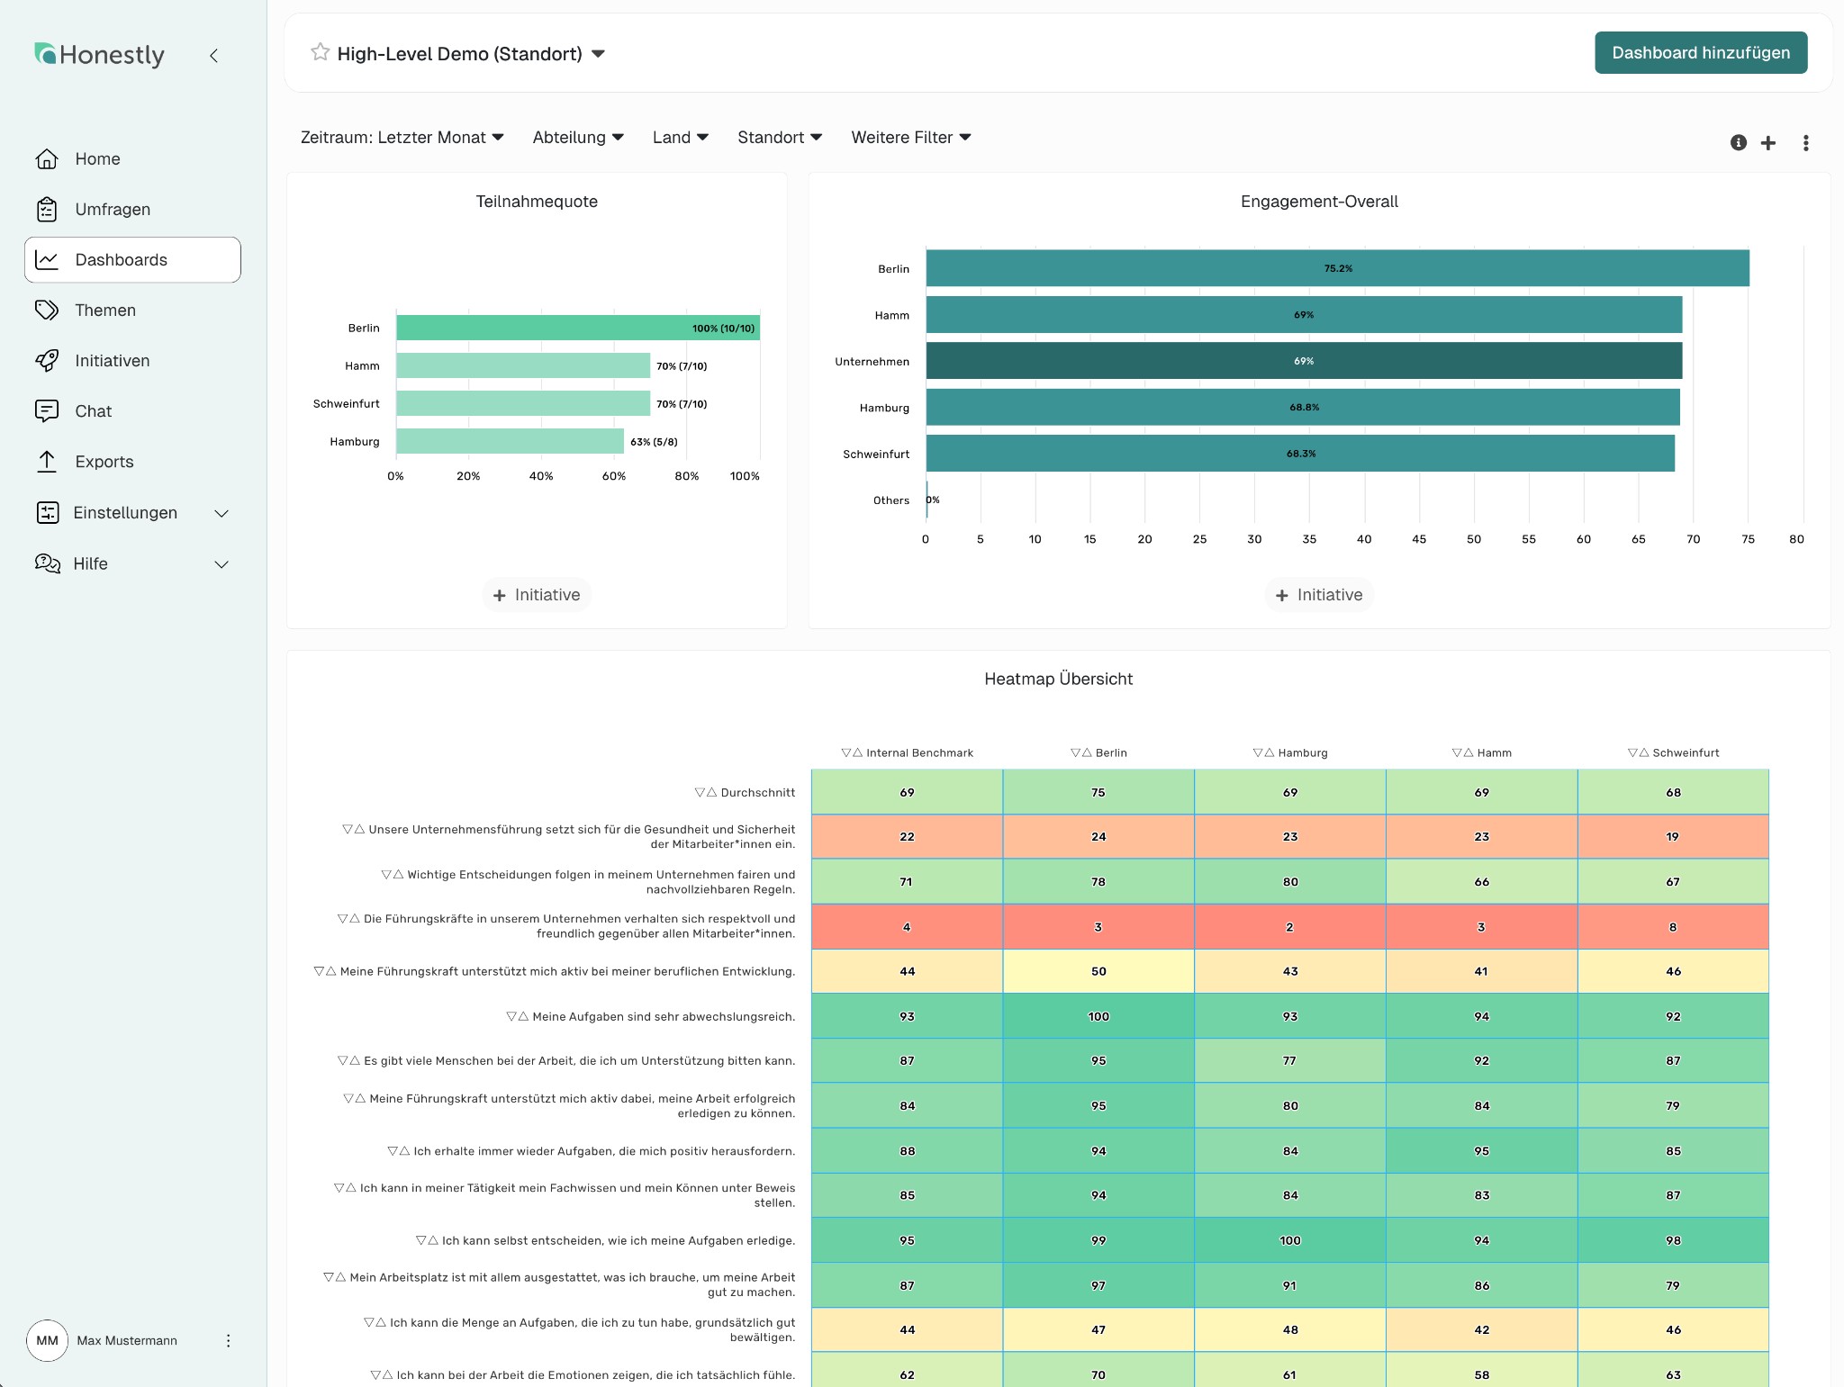The width and height of the screenshot is (1844, 1387).
Task: Launch Initiativen using the rocket icon
Action: tap(47, 360)
